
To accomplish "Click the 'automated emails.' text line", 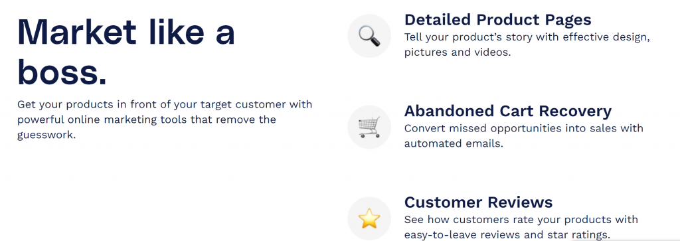I will tap(454, 143).
